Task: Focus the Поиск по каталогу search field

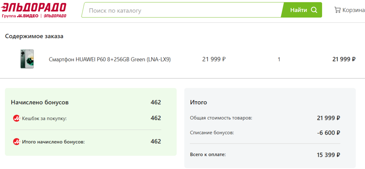Action: (182, 11)
